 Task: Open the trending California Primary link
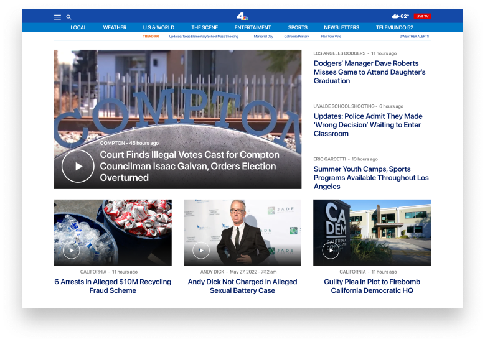click(296, 37)
